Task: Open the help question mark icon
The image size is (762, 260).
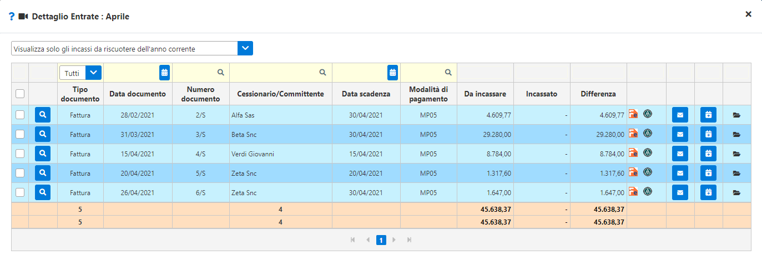Action: click(x=12, y=17)
